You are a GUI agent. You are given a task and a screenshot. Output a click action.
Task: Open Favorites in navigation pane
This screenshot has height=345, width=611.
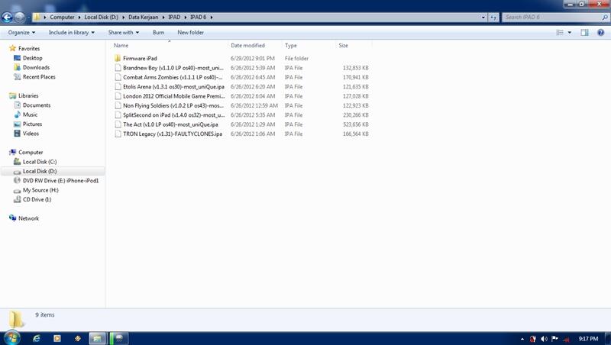click(29, 49)
